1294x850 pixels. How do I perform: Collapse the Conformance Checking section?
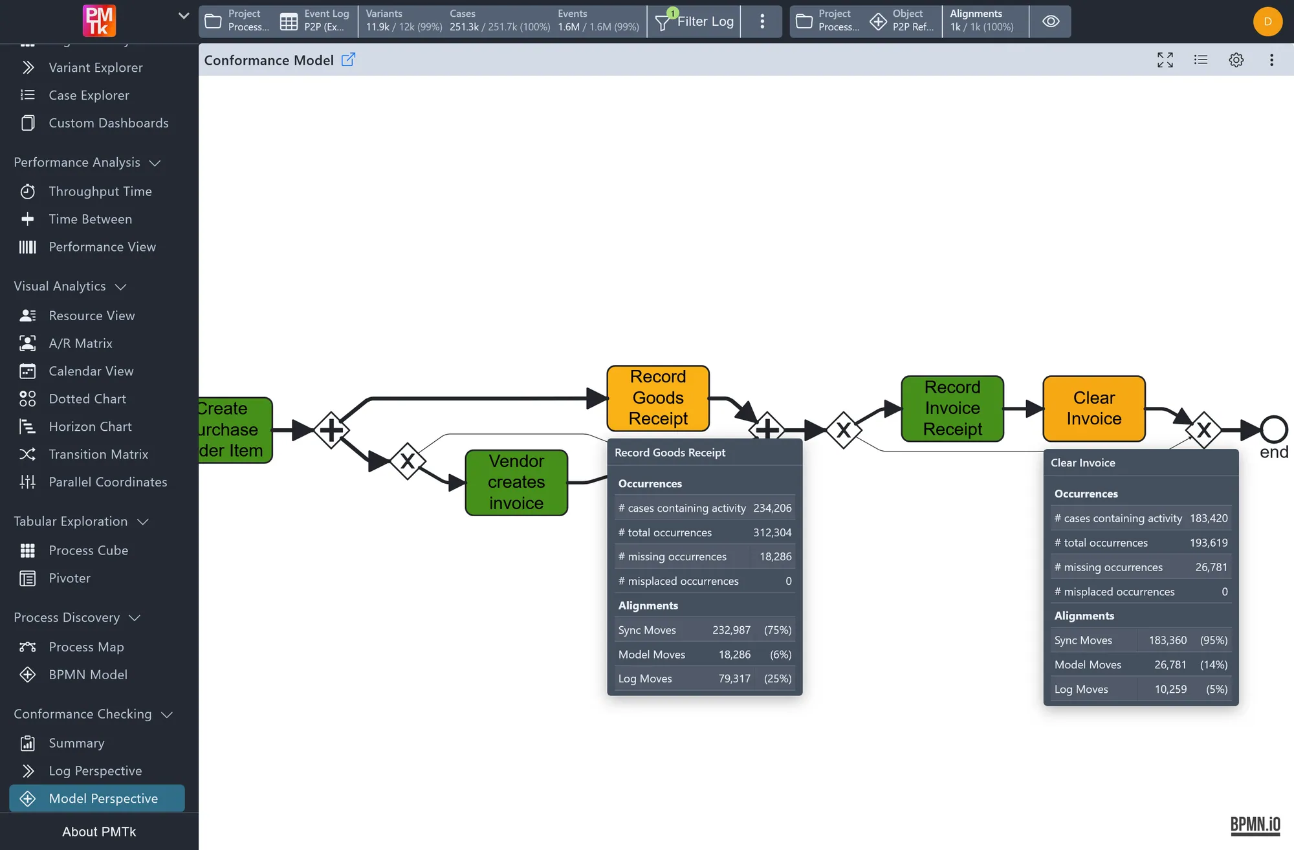[x=93, y=714]
